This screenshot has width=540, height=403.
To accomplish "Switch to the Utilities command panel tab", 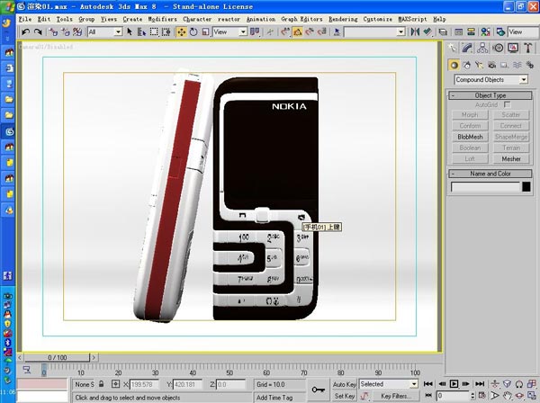I will 528,48.
